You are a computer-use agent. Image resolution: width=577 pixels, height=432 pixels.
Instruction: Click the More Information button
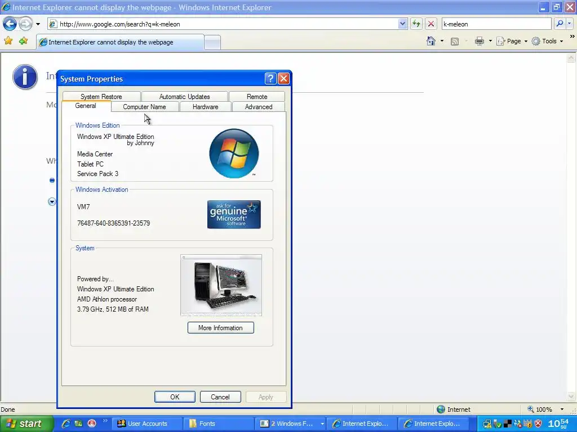pos(221,328)
